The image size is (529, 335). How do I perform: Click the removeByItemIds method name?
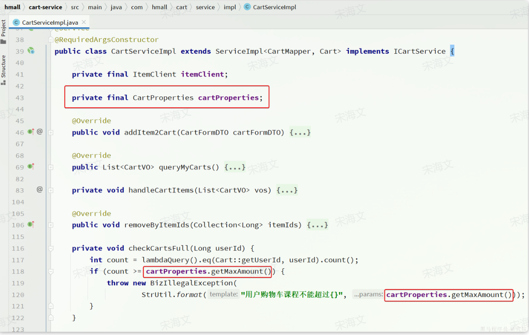click(157, 225)
